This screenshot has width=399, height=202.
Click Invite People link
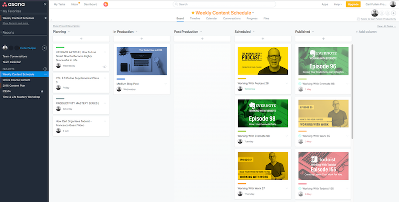28,48
